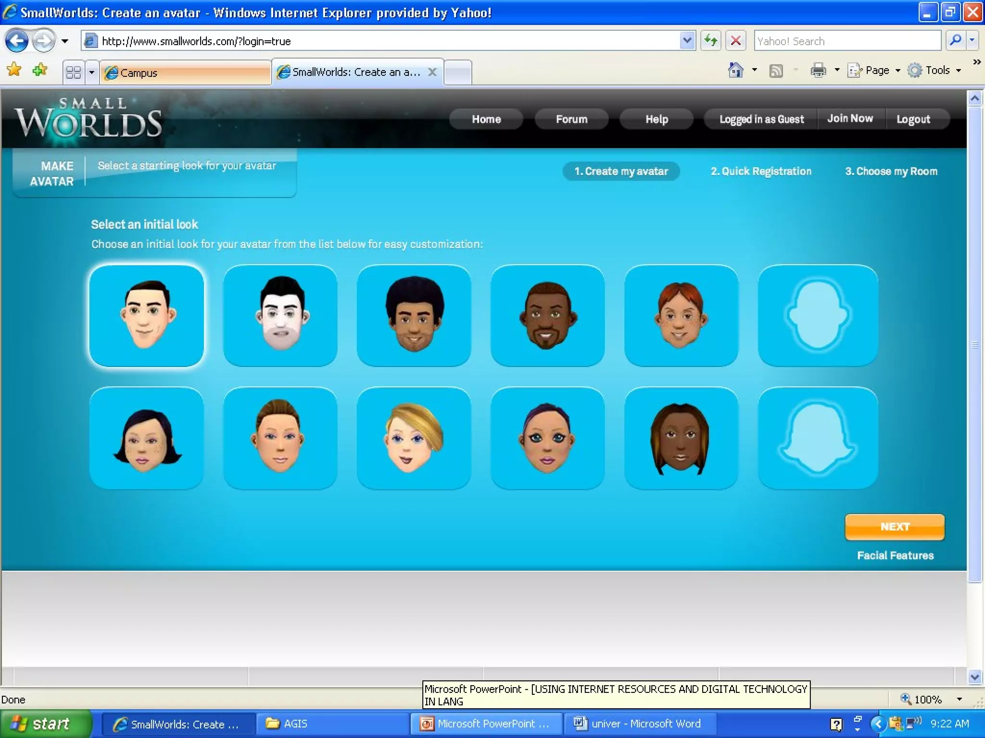
Task: Click the Home house icon in toolbar
Action: coord(735,71)
